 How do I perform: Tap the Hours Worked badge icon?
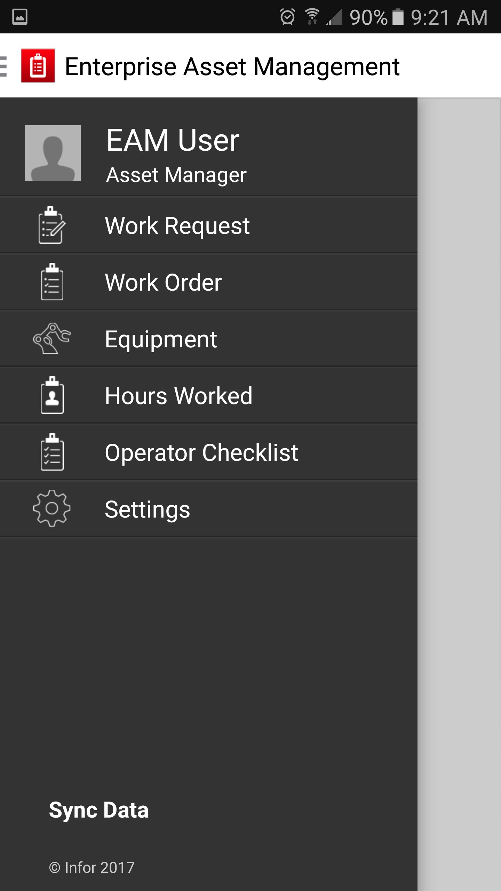(x=52, y=395)
